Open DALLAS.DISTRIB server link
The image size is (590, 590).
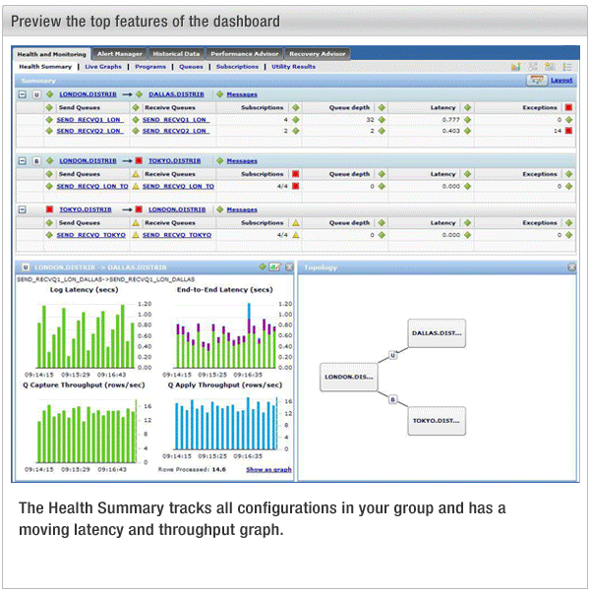click(176, 94)
